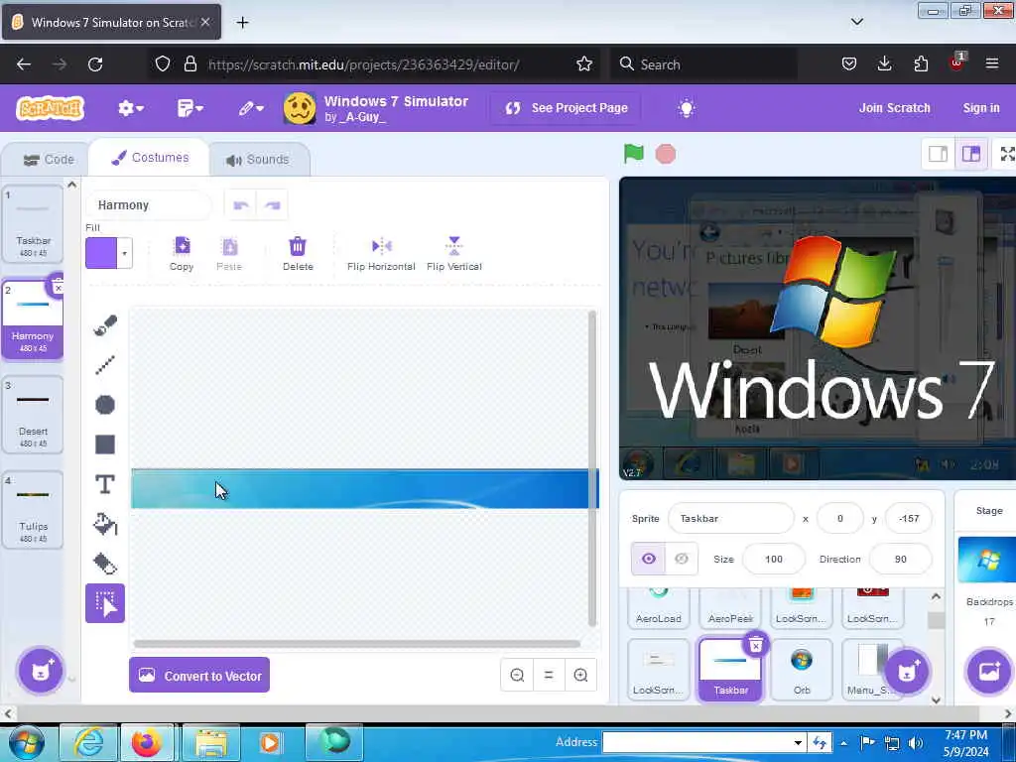Open Internet Explorer from taskbar
This screenshot has width=1016, height=762.
point(89,742)
